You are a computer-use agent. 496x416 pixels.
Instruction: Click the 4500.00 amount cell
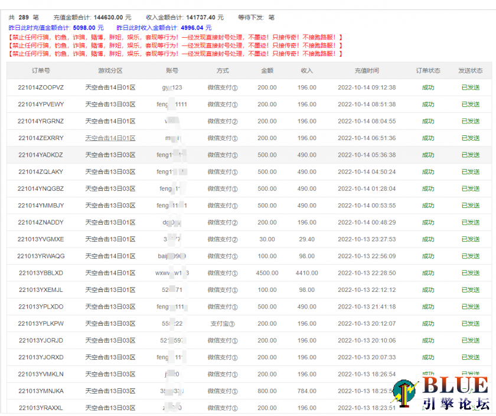coord(267,273)
